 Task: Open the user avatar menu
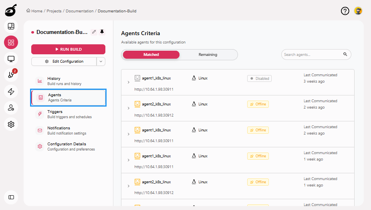358,11
